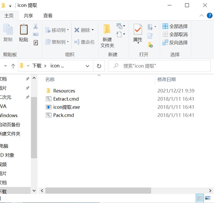Click the 'icon ...' breadcrumb segment
The image size is (214, 203).
pyautogui.click(x=57, y=66)
